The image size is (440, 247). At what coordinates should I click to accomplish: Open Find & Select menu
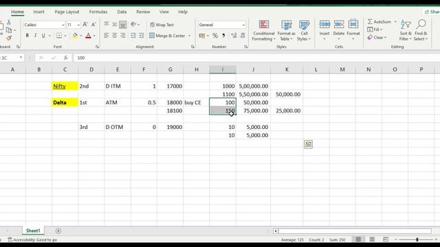[x=421, y=30]
